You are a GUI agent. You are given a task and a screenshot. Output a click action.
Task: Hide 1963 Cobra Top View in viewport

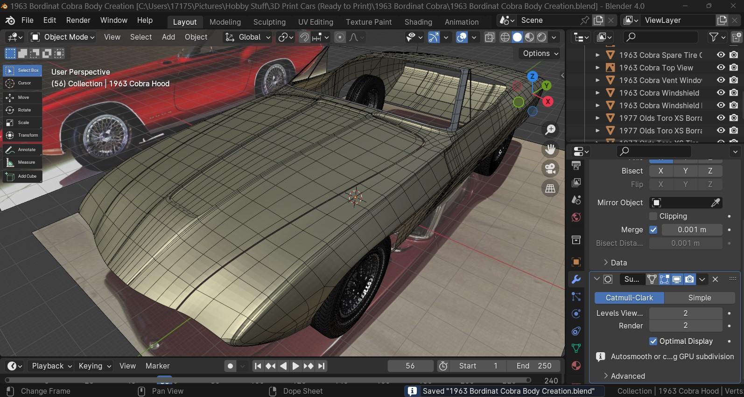721,68
